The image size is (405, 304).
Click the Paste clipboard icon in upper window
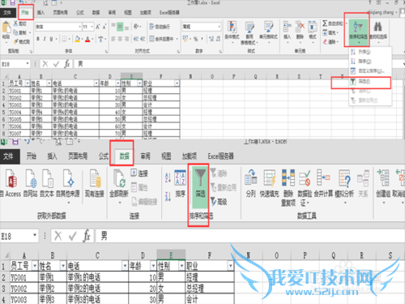tap(6, 28)
